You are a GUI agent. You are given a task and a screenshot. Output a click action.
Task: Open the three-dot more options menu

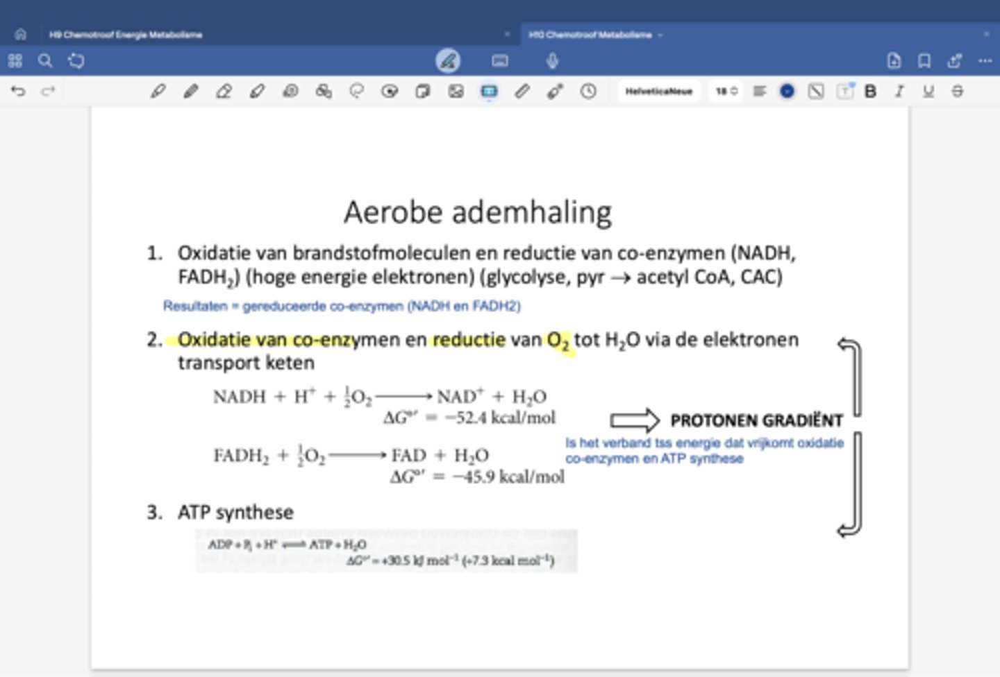click(985, 61)
